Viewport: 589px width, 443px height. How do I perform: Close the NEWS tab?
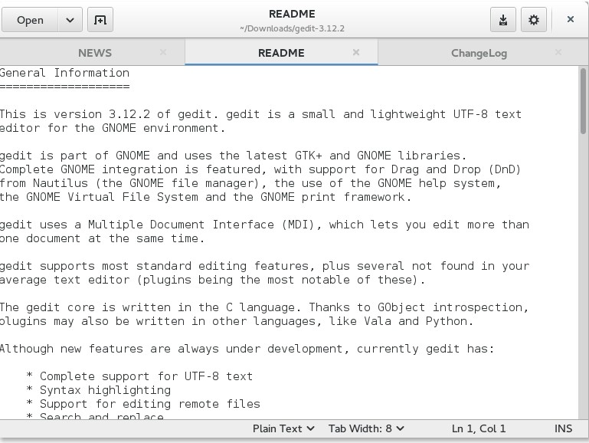(163, 52)
